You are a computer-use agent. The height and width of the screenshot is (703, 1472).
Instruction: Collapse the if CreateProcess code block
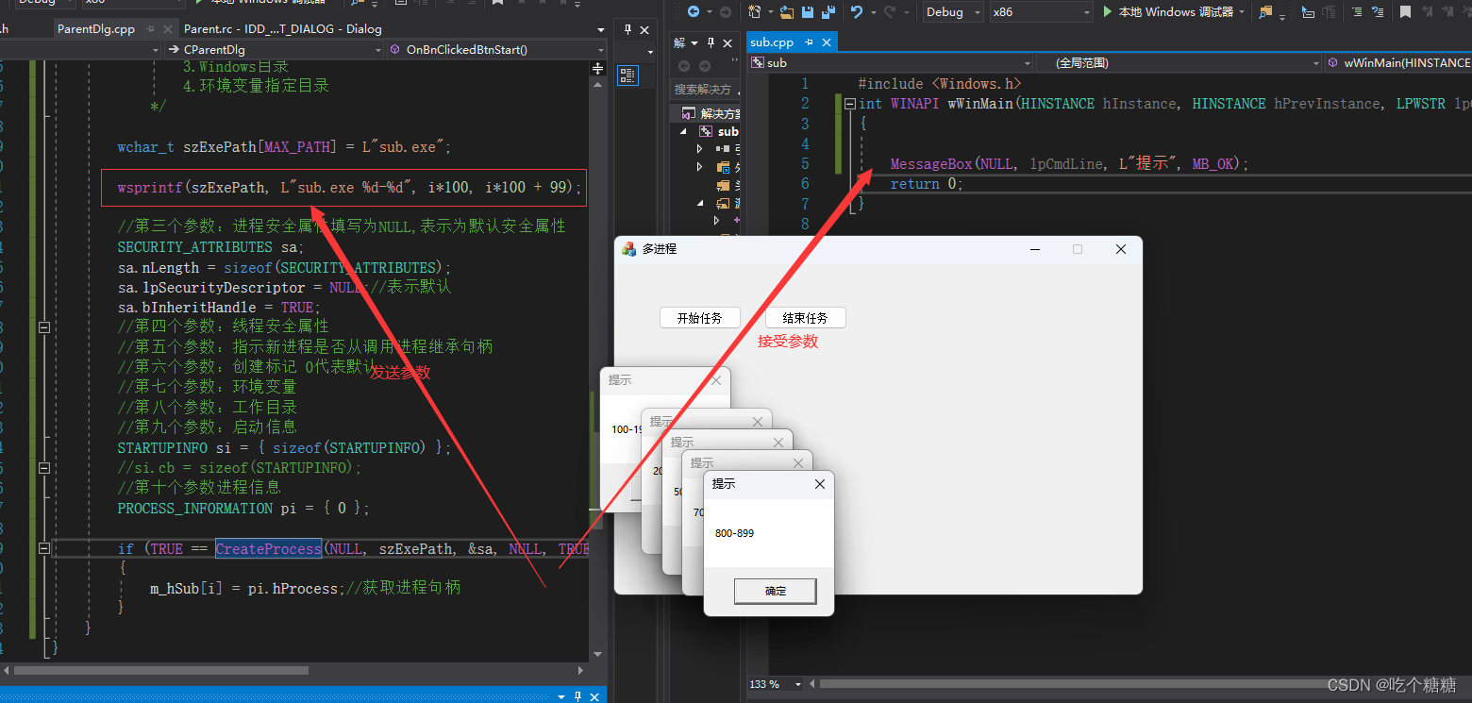(43, 548)
